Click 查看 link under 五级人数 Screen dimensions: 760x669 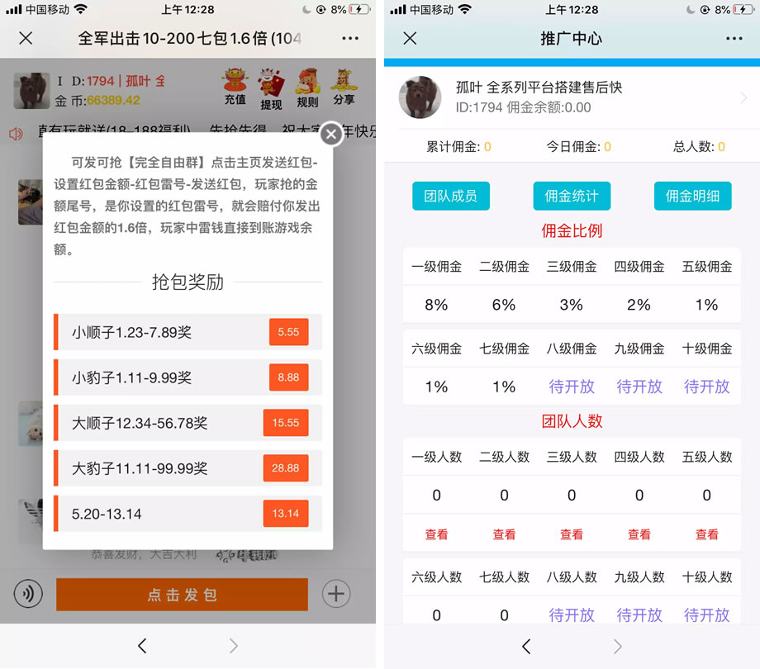tap(706, 534)
